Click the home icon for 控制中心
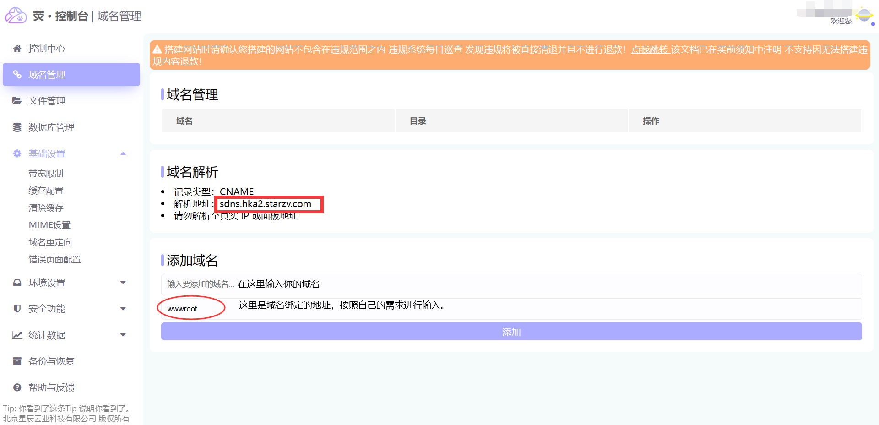The height and width of the screenshot is (425, 879). click(x=17, y=49)
